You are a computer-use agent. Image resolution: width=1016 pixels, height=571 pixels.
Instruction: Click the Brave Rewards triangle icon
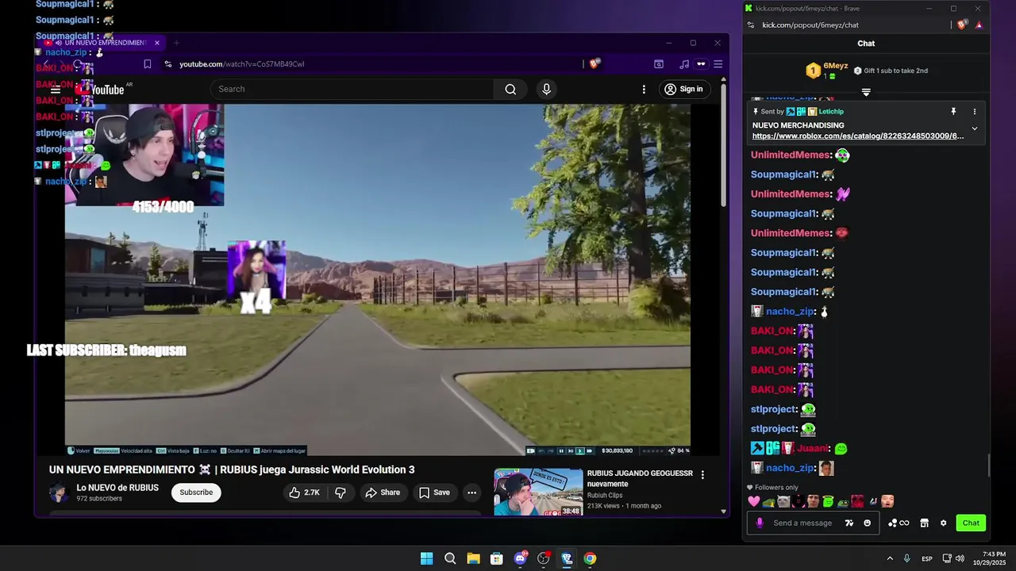coord(979,25)
